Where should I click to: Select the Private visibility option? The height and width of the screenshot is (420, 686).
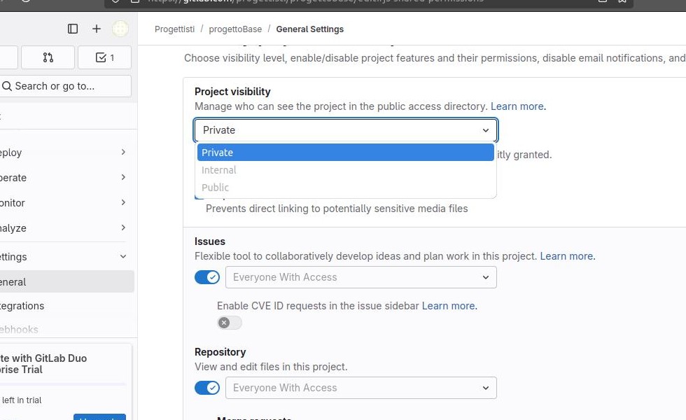[218, 153]
